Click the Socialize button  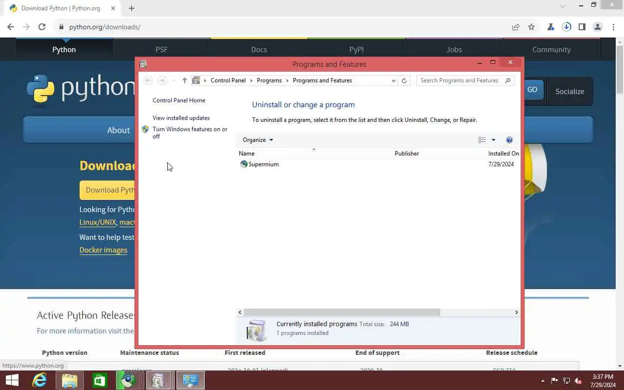click(x=569, y=91)
